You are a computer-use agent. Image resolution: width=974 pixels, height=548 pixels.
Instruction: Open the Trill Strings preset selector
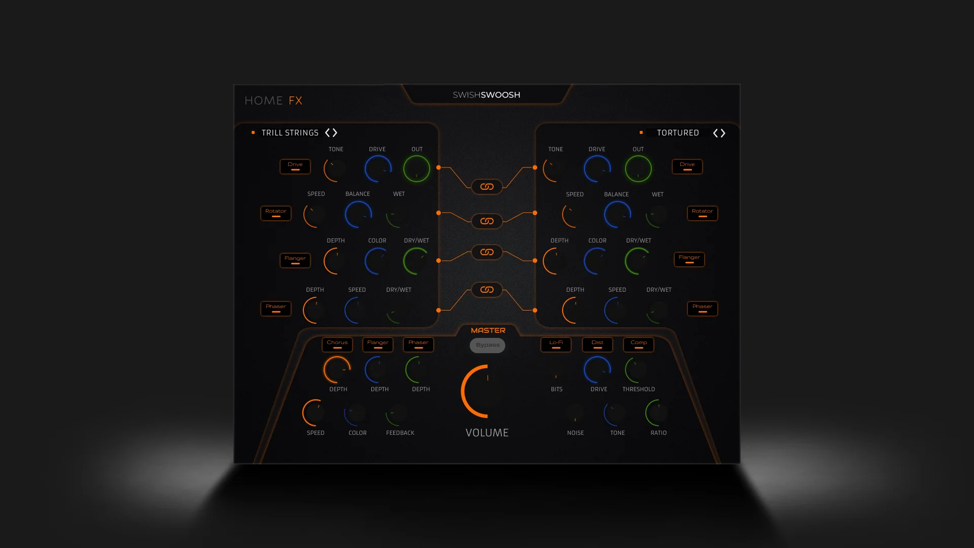point(290,133)
